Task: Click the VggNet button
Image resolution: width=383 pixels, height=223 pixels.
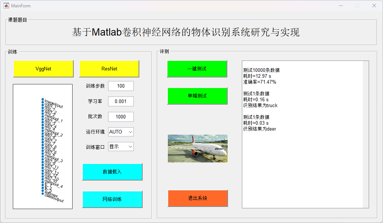Action: pos(43,69)
